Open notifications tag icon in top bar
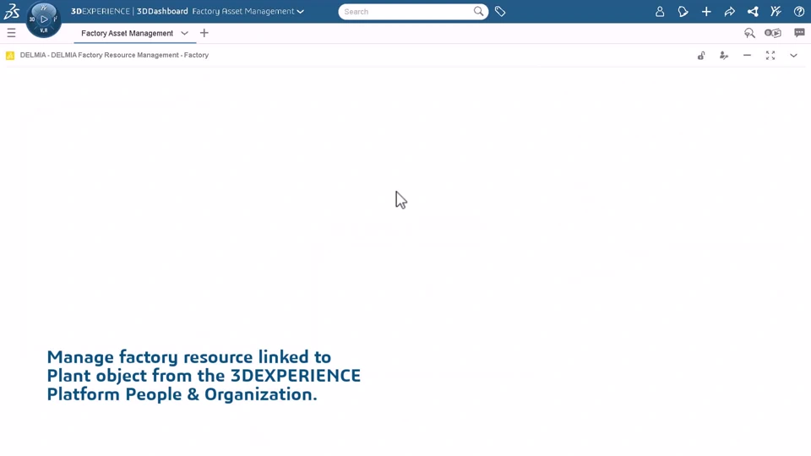811x456 pixels. pos(683,11)
